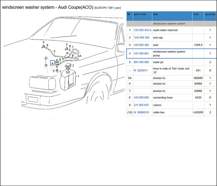Open hose part code N 0203011
217x186 pixels.
pyautogui.click(x=141, y=70)
